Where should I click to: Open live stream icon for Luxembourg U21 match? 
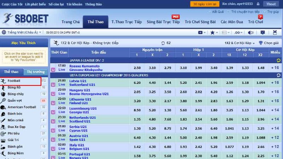(x=53, y=112)
